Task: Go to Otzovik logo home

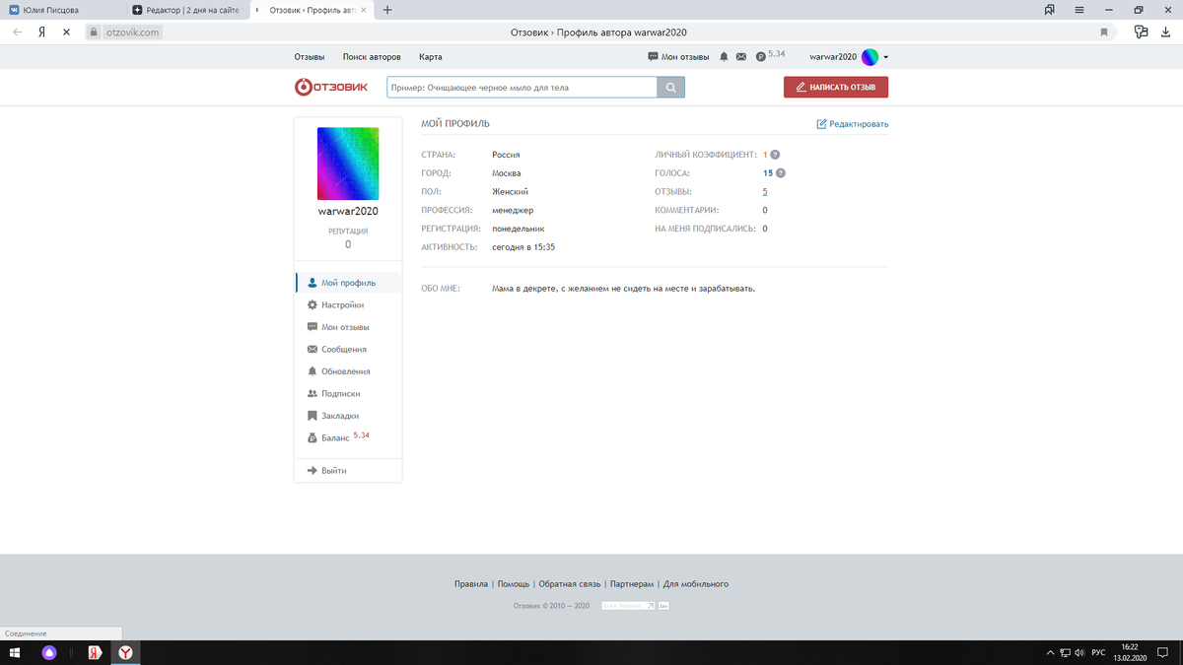Action: click(x=331, y=87)
